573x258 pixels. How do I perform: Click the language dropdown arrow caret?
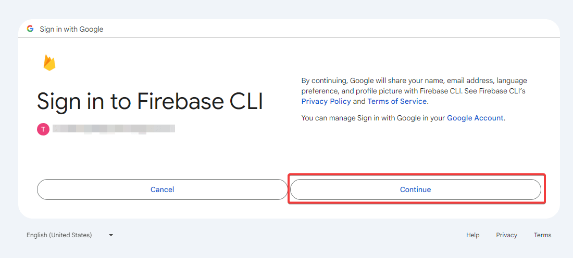point(111,235)
